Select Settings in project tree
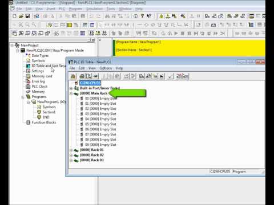The height and width of the screenshot is (205, 274). pyautogui.click(x=38, y=71)
